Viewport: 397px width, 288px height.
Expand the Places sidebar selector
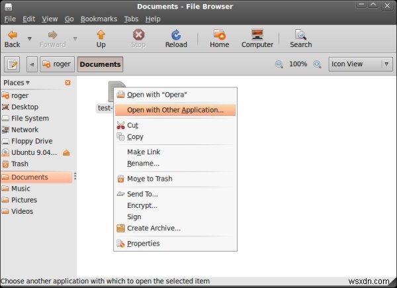tap(17, 83)
